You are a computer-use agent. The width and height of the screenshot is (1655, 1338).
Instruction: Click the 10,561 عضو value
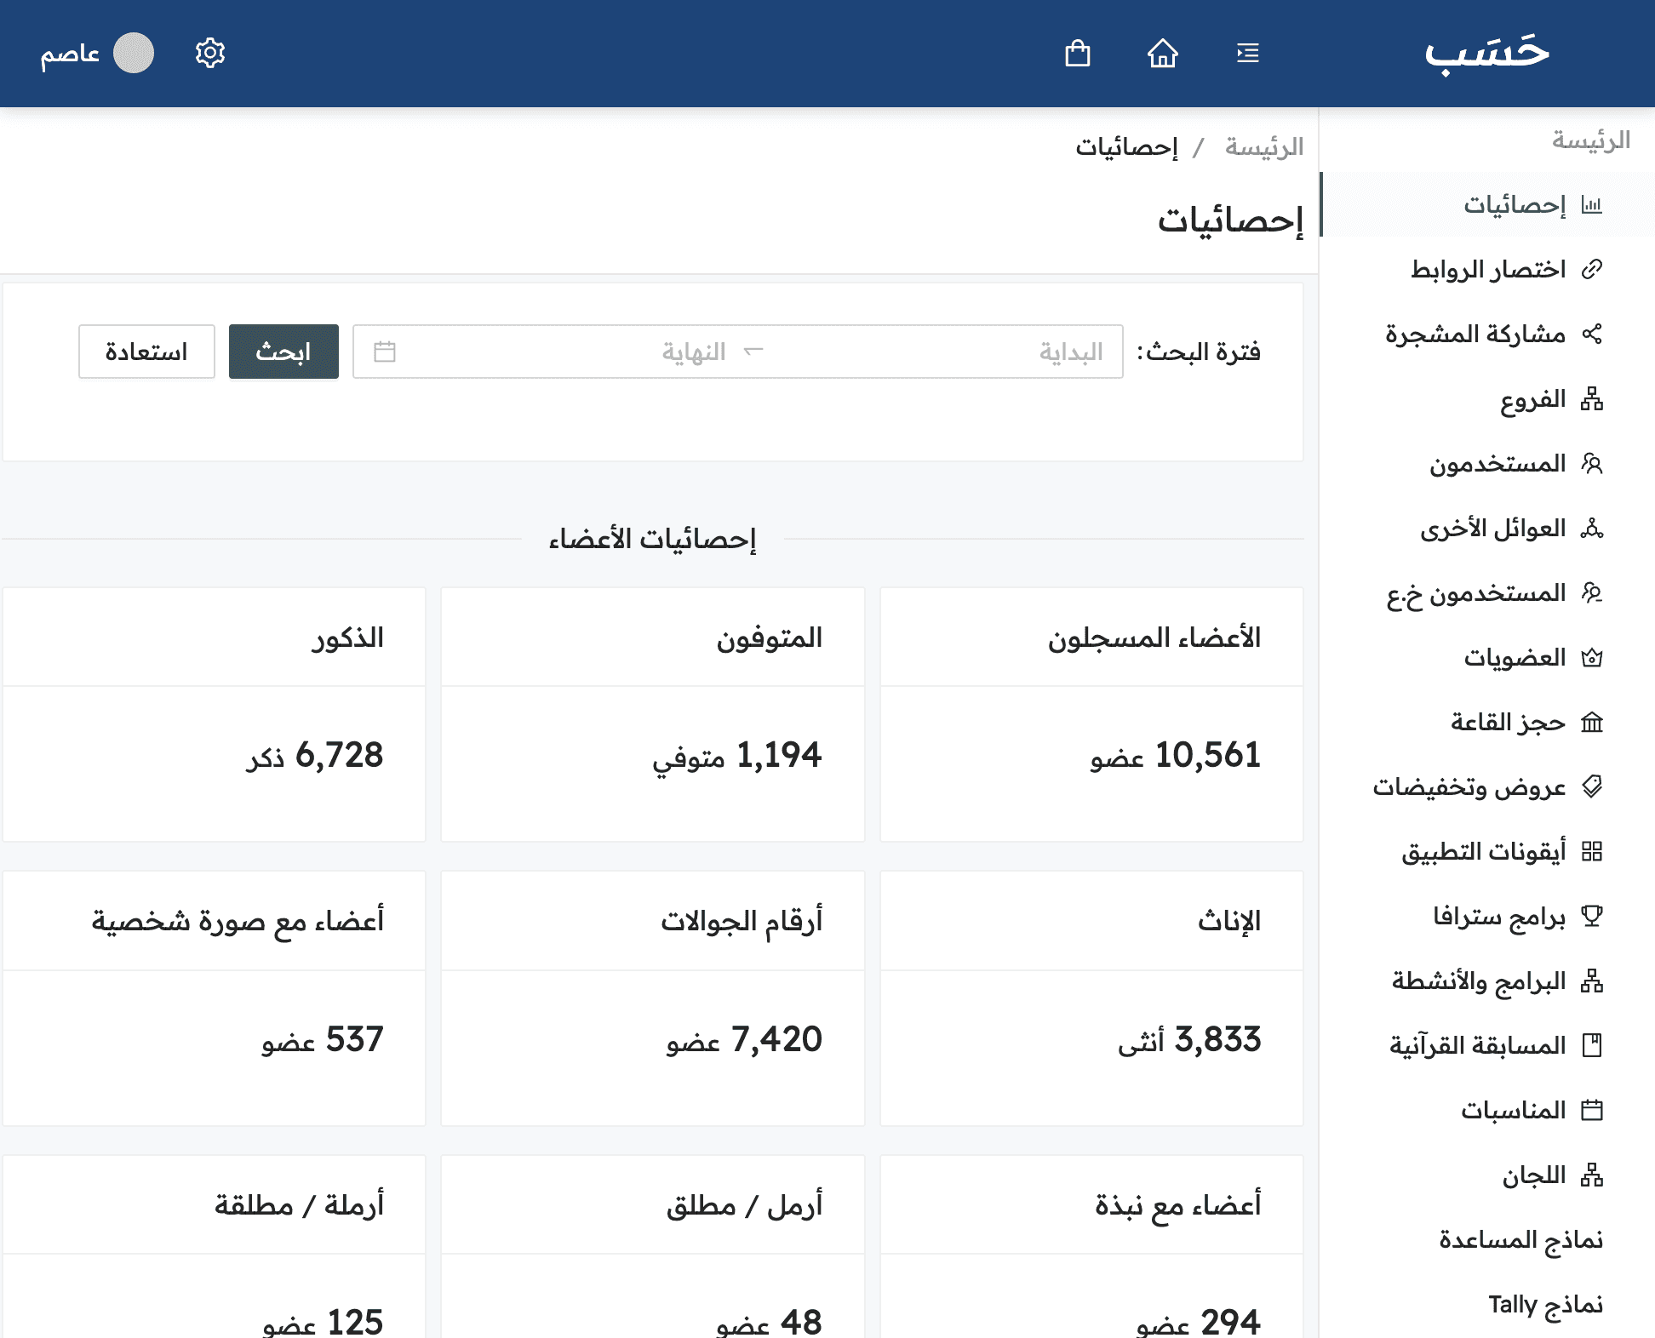point(1175,756)
